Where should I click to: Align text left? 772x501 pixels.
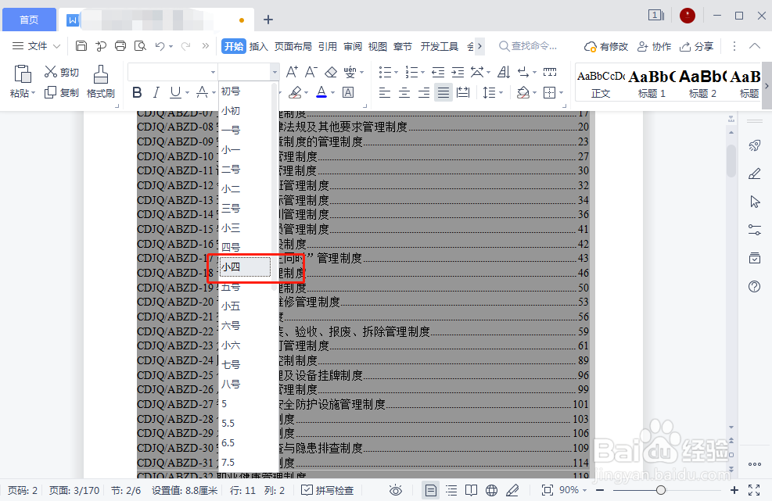point(385,92)
